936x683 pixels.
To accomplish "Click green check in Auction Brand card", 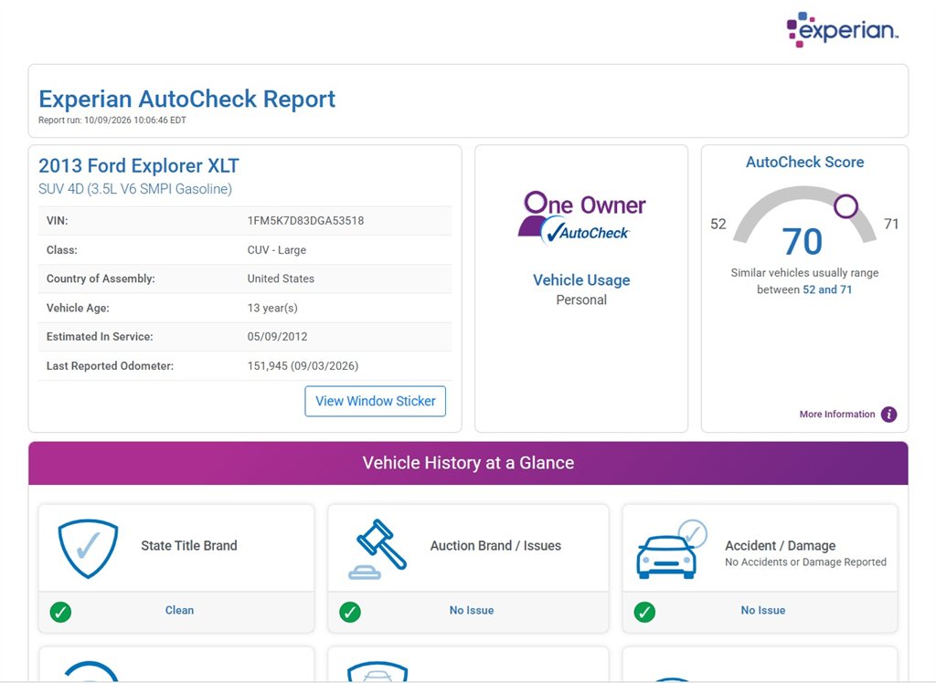I will coord(350,612).
